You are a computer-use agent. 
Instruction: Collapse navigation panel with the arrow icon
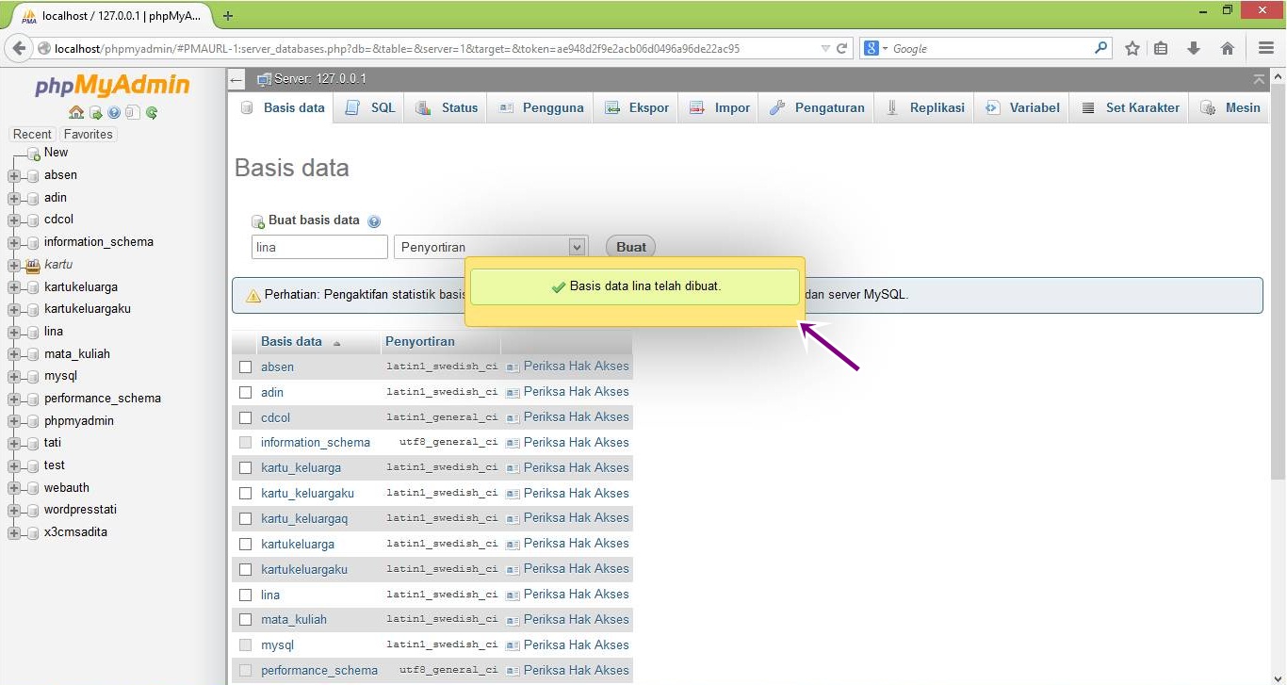(237, 80)
